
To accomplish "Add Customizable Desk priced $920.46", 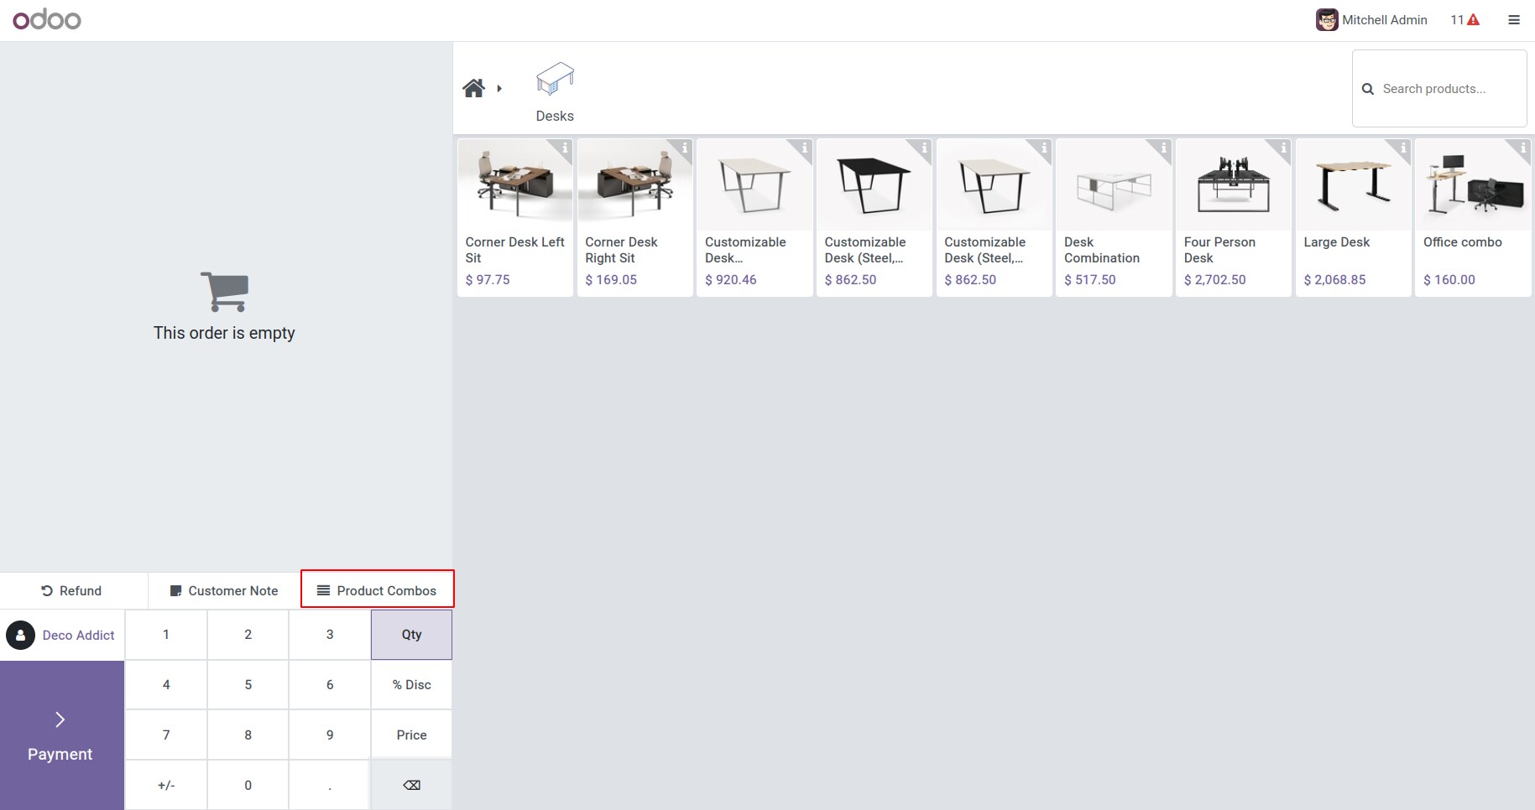I will pos(754,218).
